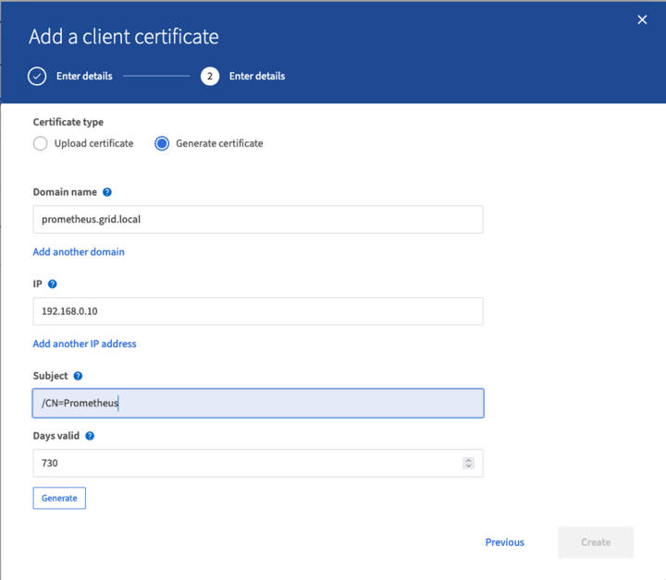The height and width of the screenshot is (580, 666).
Task: Close the Add a client certificate dialog
Action: (x=642, y=19)
